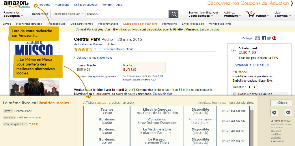Share on Facebook icon
295x146 pixels.
point(264,38)
